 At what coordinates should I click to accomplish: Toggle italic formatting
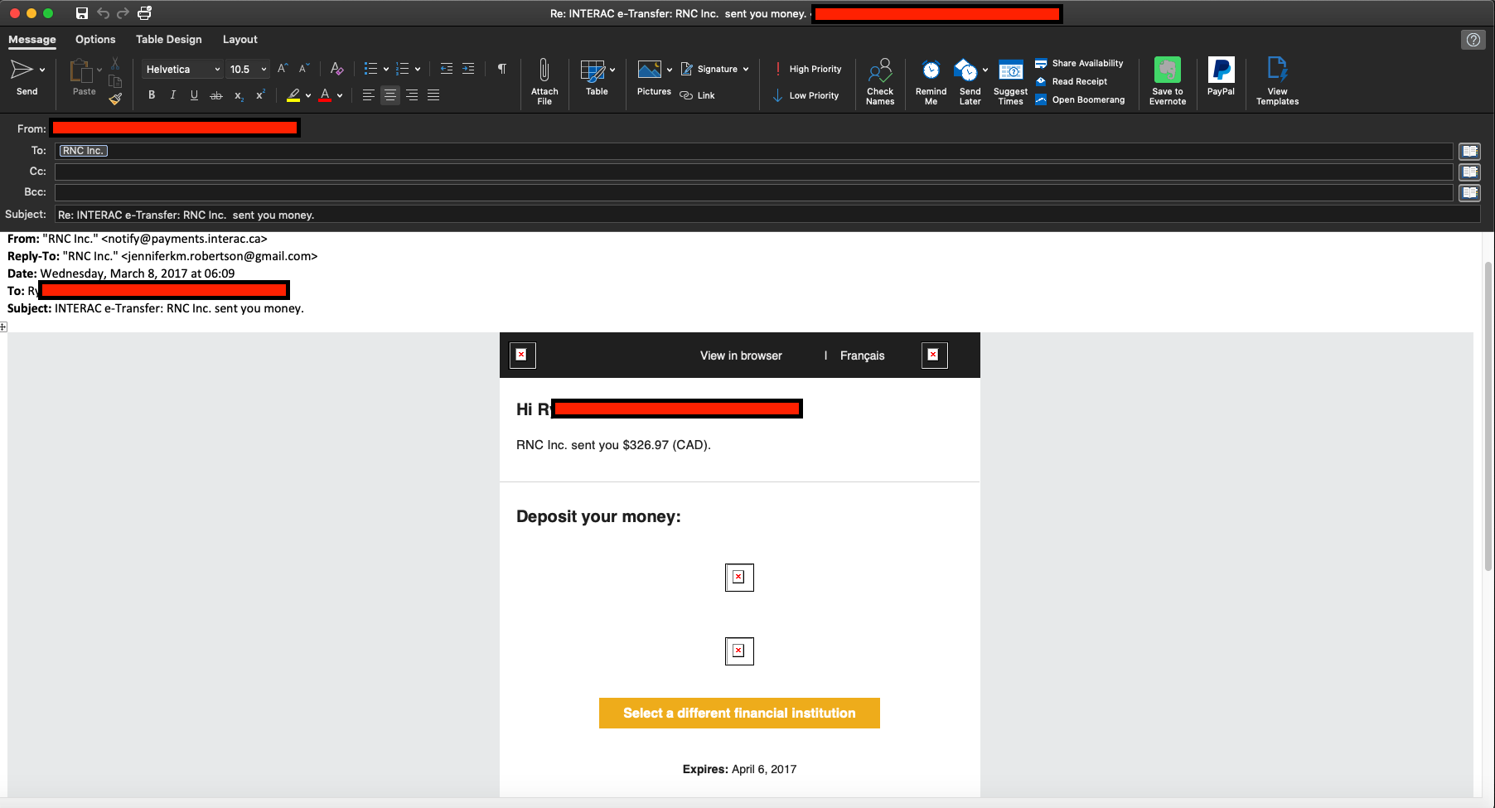(x=172, y=95)
